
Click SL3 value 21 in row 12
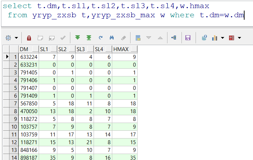coord(85,142)
